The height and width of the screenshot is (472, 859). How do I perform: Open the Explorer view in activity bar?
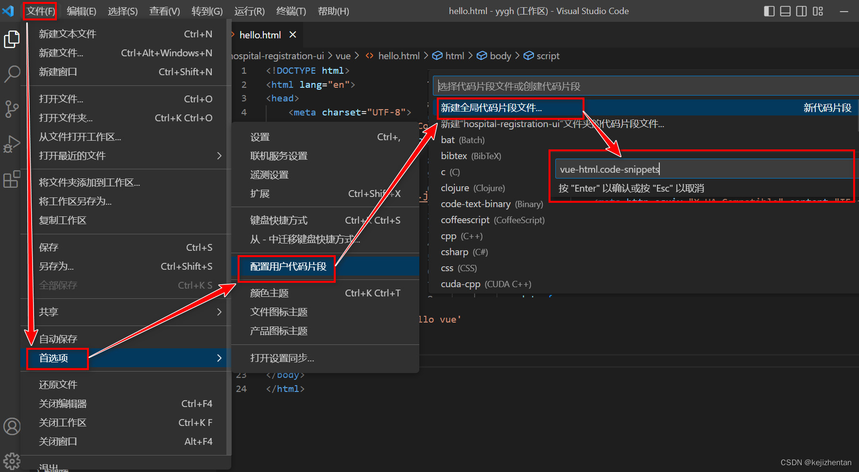coord(12,39)
